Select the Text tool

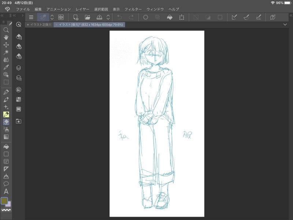coord(6,191)
